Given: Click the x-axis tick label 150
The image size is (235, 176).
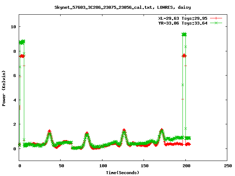Looking at the screenshot, I should [145, 166].
